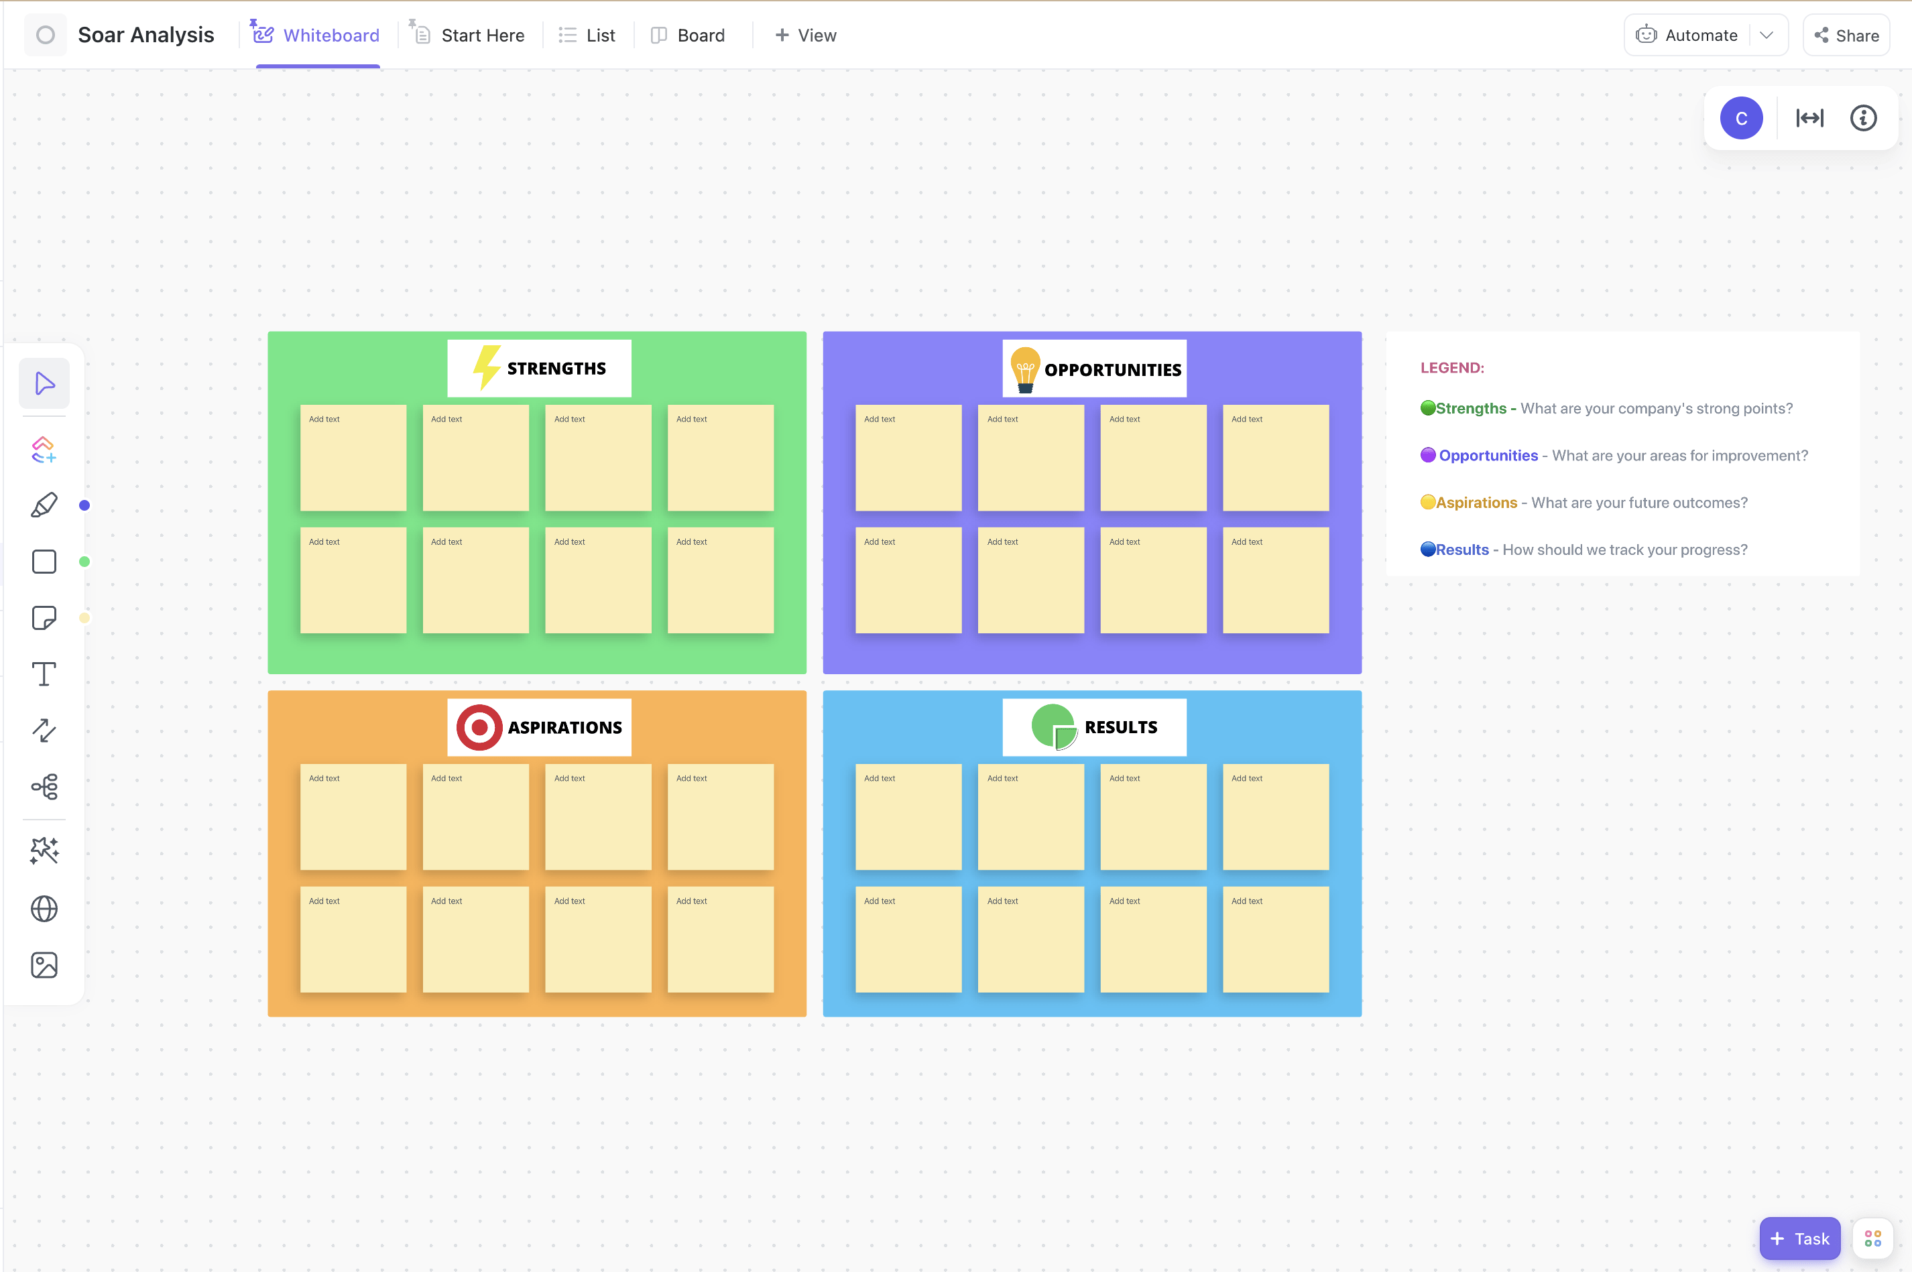Click an empty sticky note in Strengths quadrant
The height and width of the screenshot is (1272, 1912).
(x=353, y=453)
